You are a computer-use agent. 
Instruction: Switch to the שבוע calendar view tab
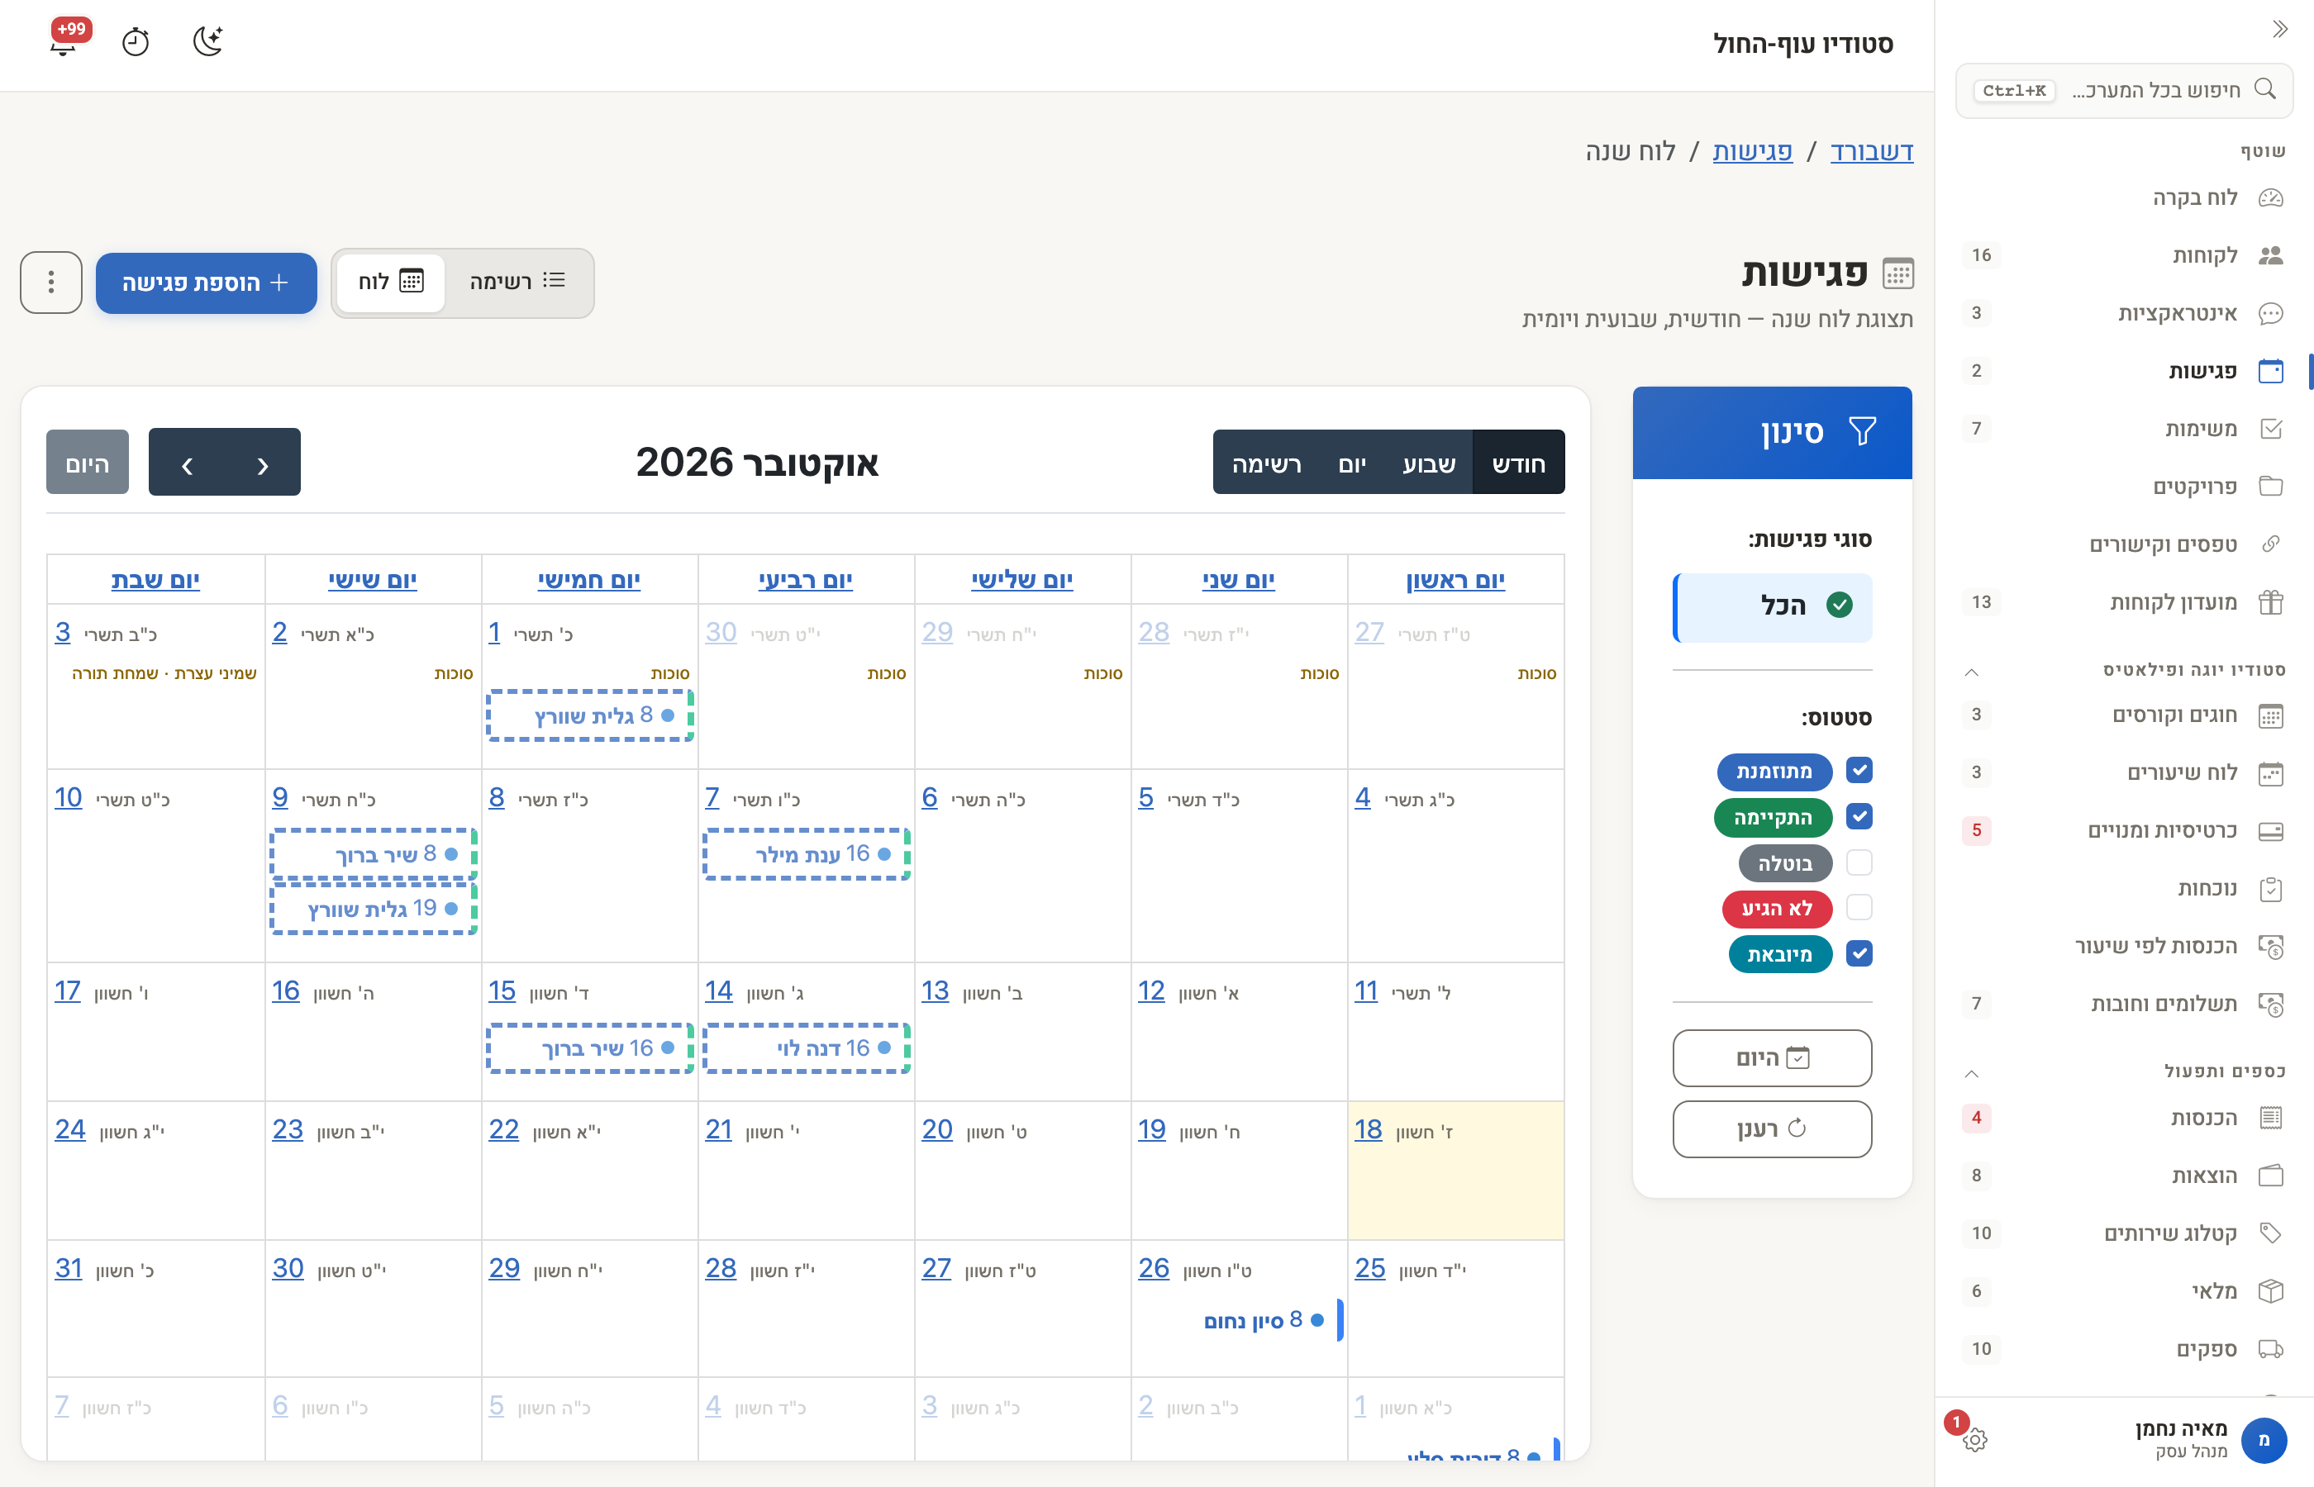point(1428,463)
